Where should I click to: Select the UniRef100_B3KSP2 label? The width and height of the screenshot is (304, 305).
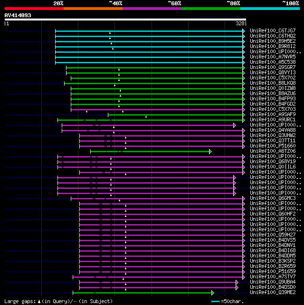pos(273,261)
